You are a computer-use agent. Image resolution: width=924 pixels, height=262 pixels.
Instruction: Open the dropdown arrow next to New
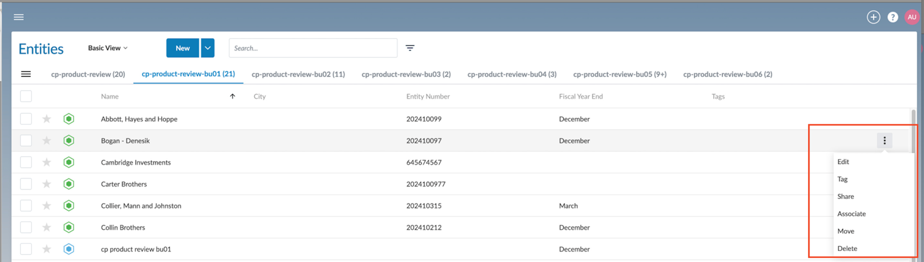pyautogui.click(x=208, y=48)
